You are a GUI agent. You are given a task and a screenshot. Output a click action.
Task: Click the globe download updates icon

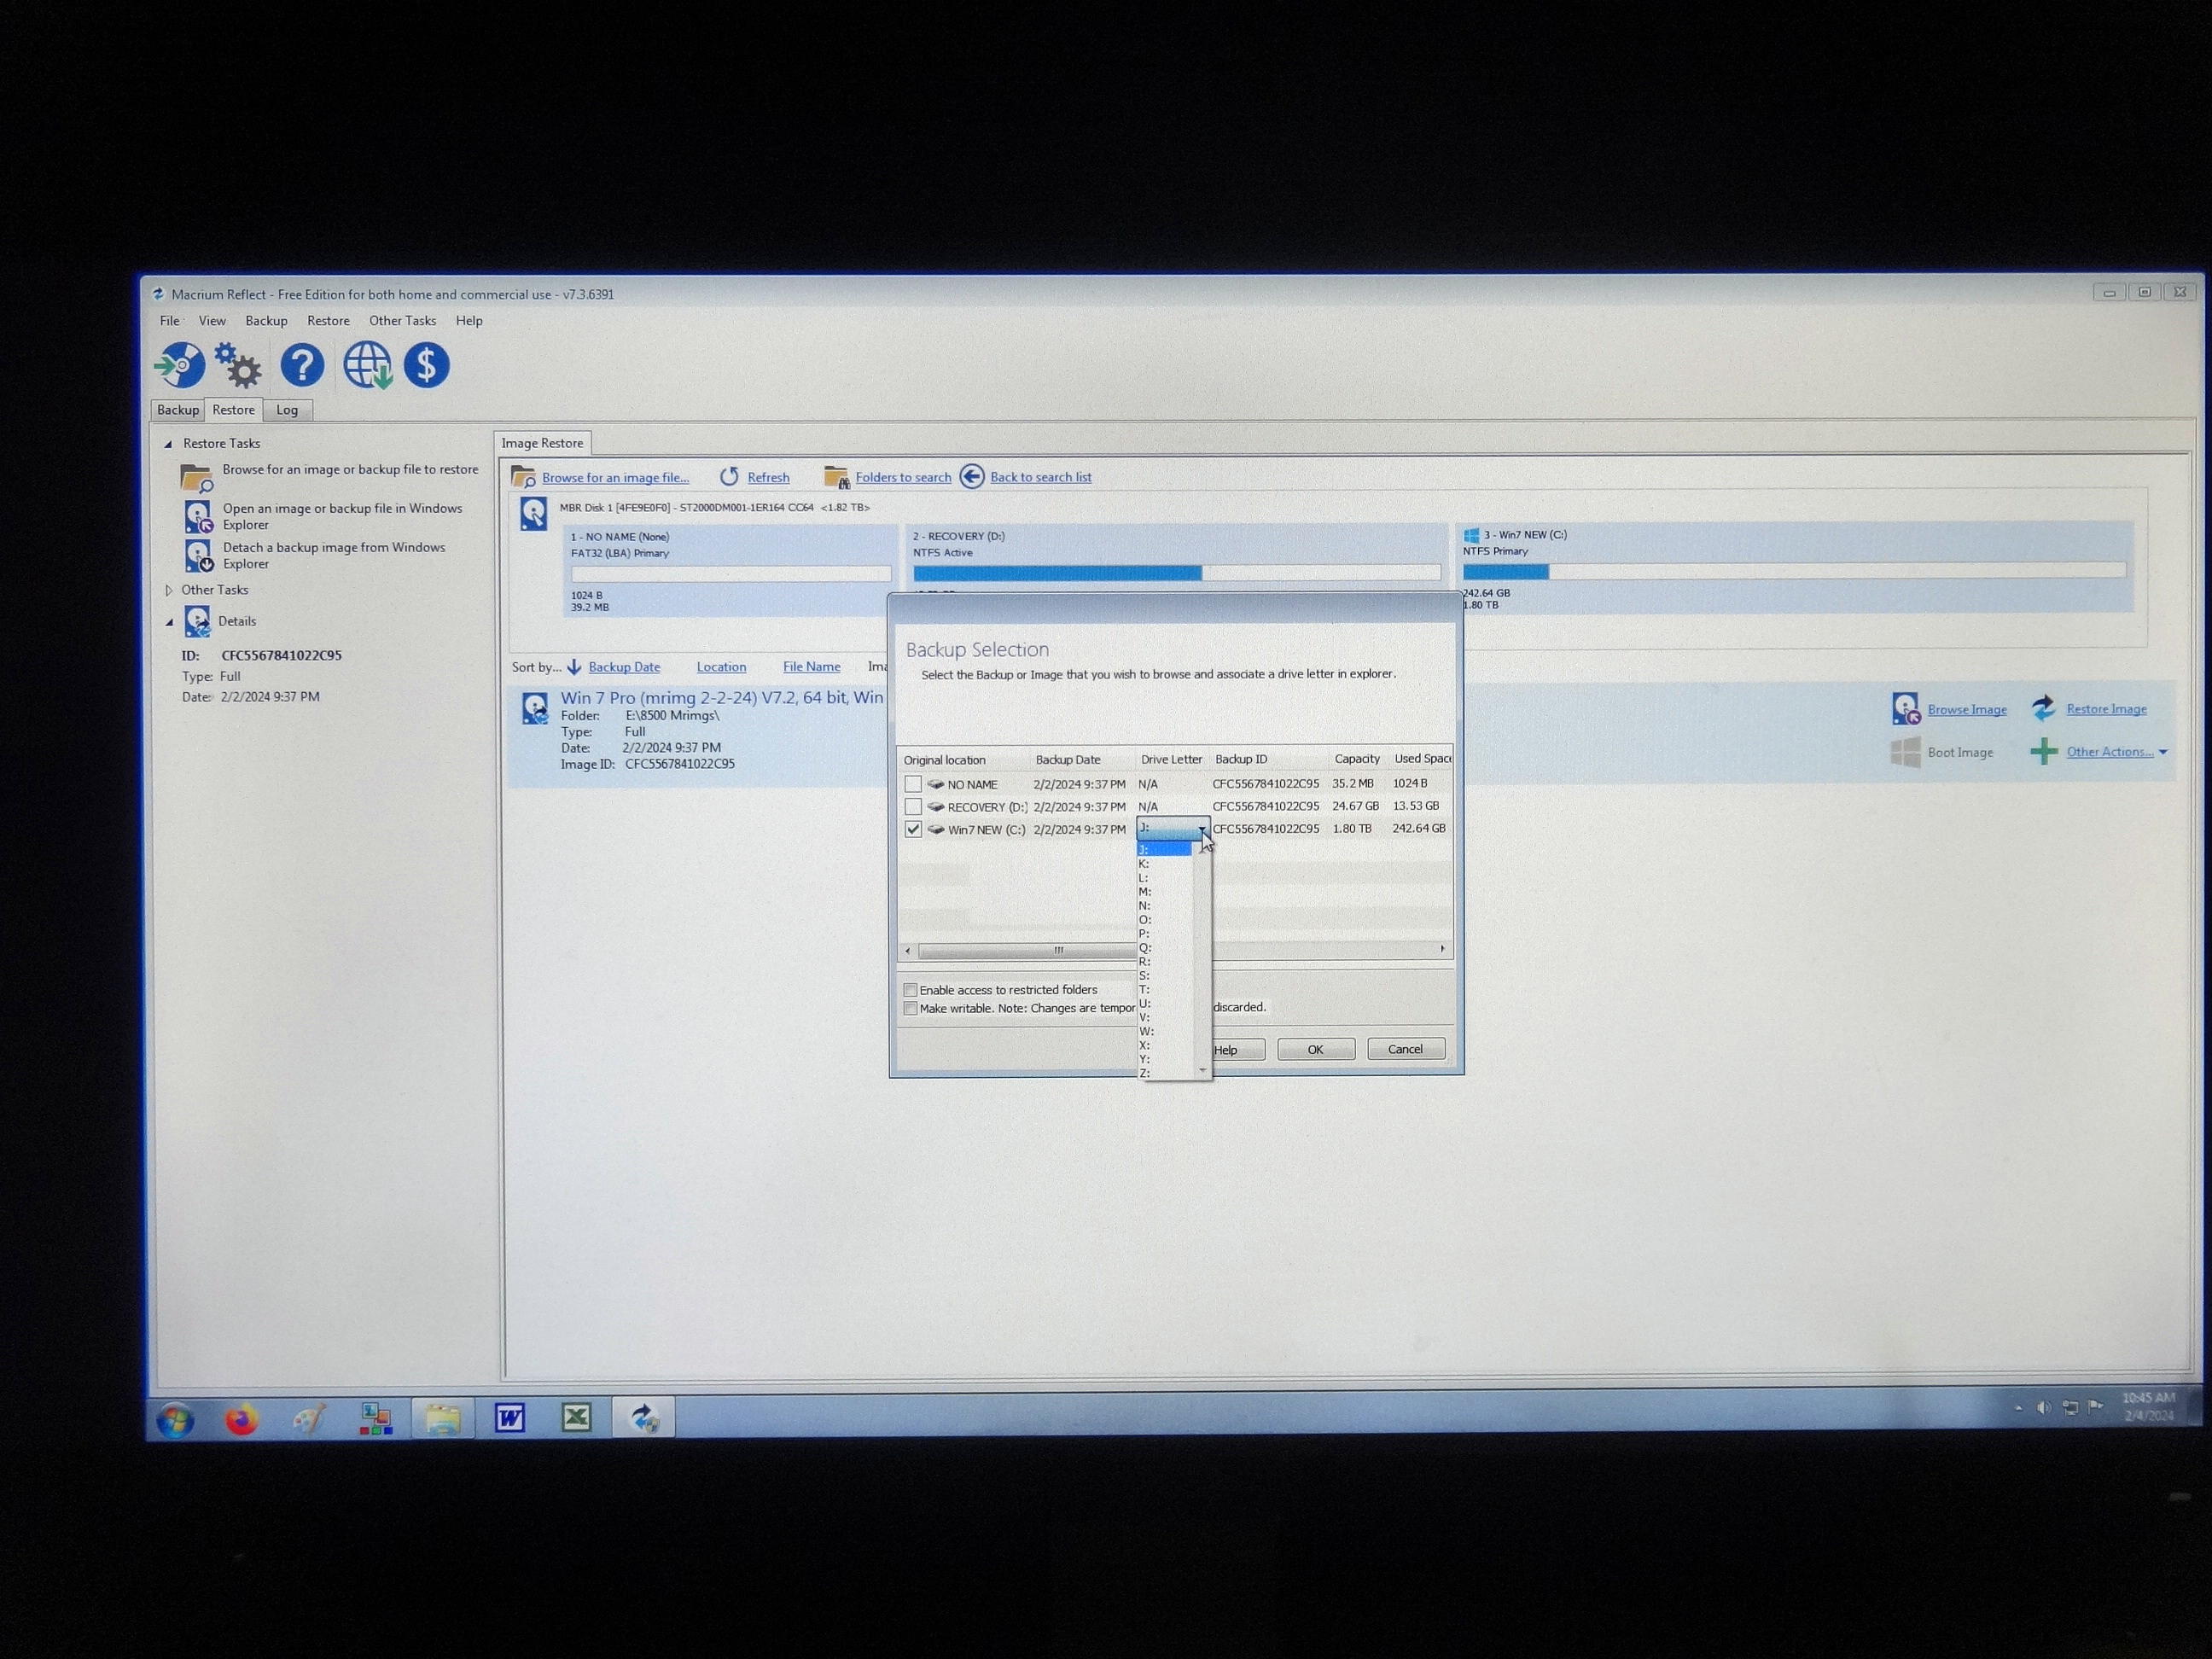[367, 365]
